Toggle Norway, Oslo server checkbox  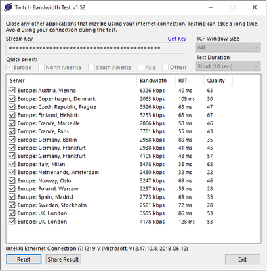click(x=12, y=180)
